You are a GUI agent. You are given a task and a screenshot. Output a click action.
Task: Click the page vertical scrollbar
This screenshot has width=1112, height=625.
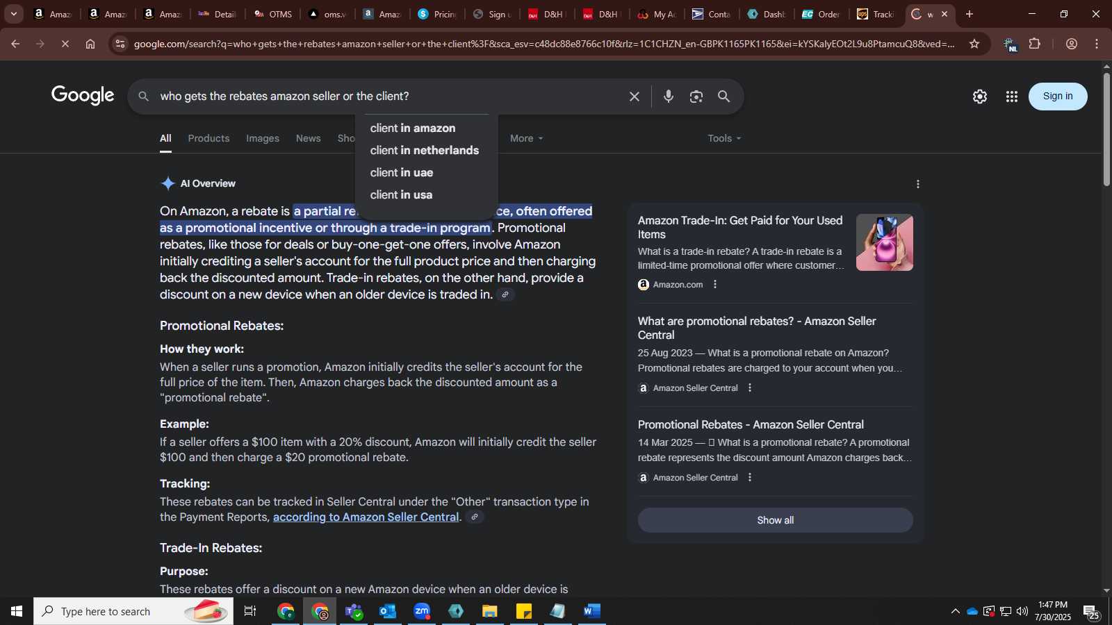point(1106,129)
